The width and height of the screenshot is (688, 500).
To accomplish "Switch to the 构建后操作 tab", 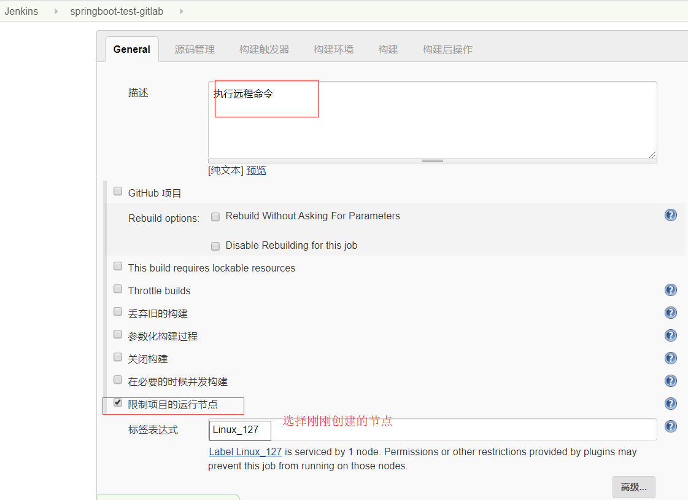I will [x=447, y=49].
